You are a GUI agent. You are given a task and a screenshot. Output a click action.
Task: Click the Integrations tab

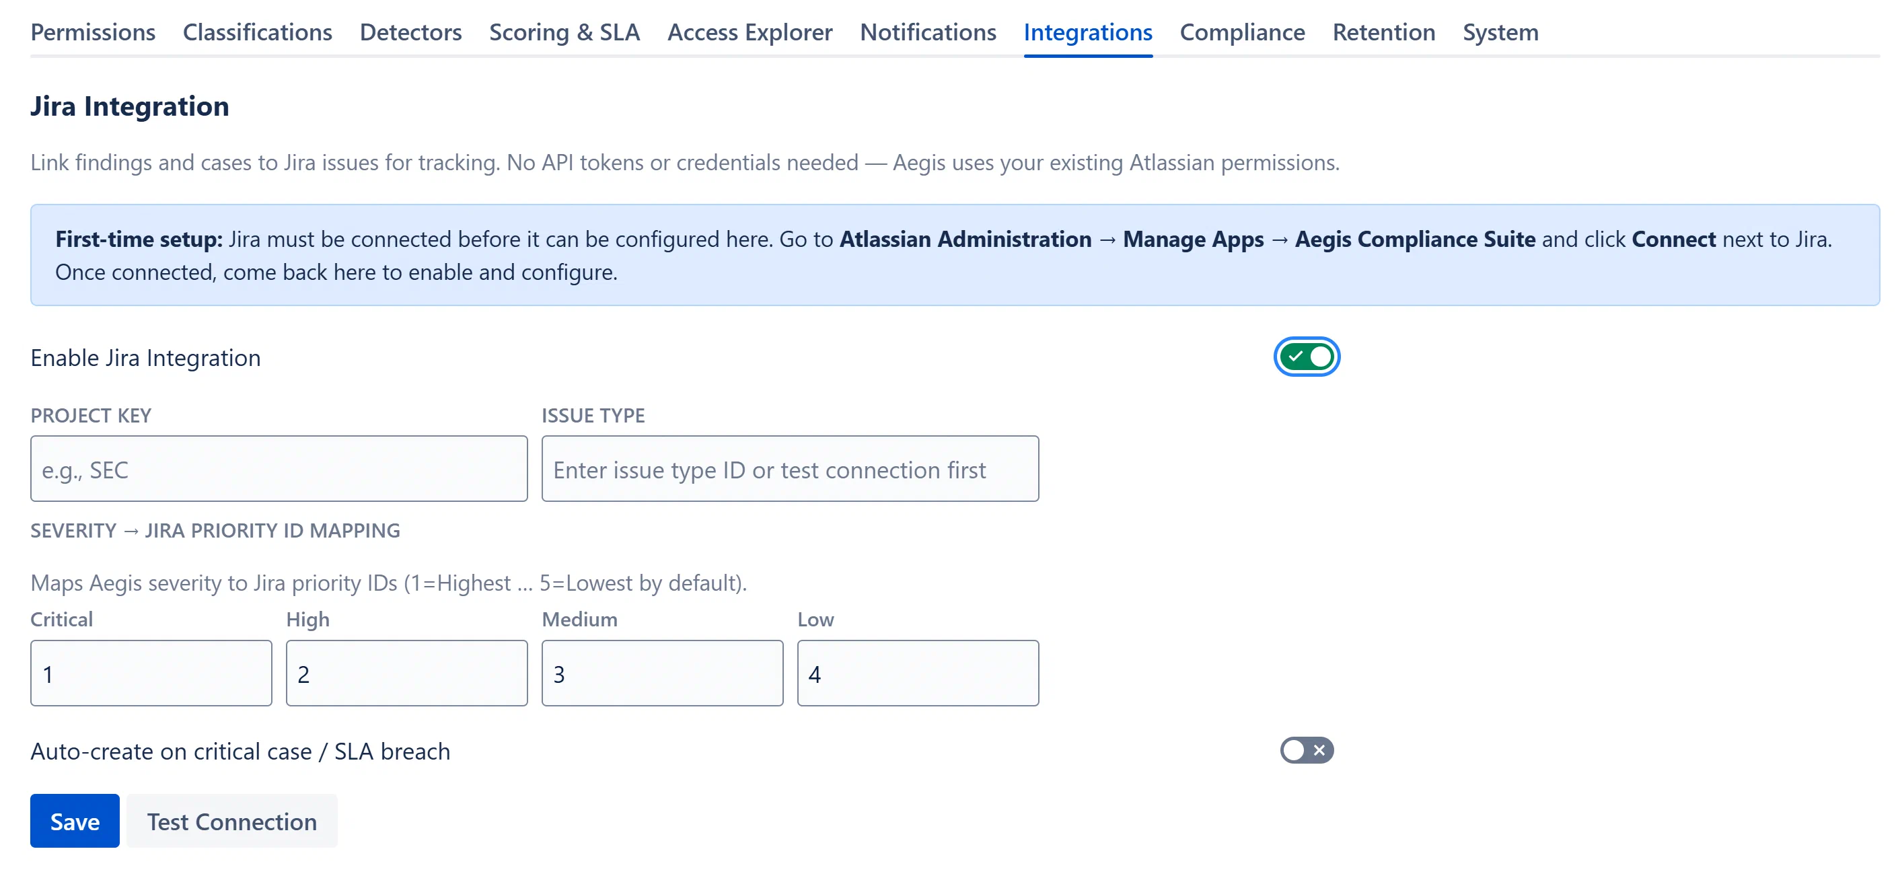pyautogui.click(x=1087, y=32)
